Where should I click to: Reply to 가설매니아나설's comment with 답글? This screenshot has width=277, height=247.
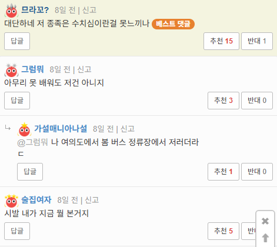click(30, 172)
